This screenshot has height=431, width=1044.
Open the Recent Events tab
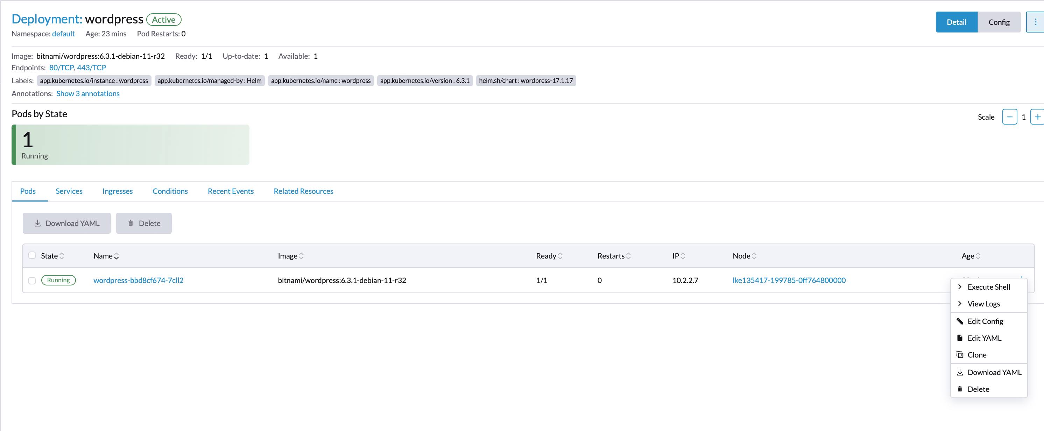click(x=230, y=191)
